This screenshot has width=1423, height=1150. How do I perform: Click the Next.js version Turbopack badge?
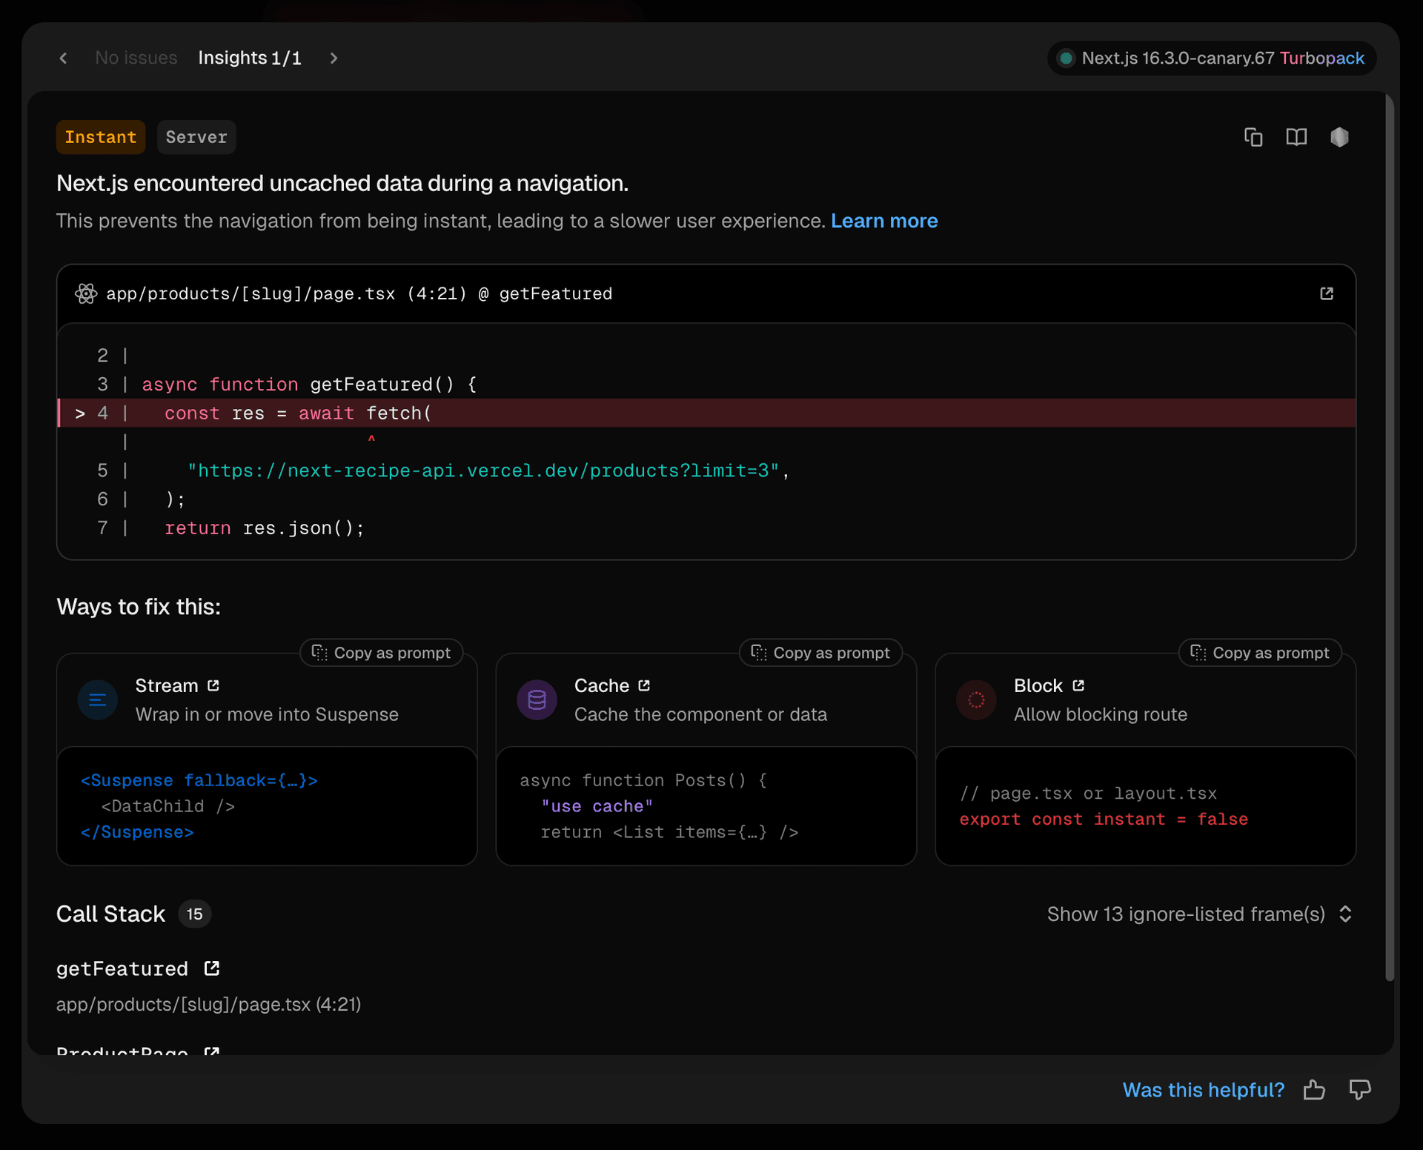point(1212,58)
